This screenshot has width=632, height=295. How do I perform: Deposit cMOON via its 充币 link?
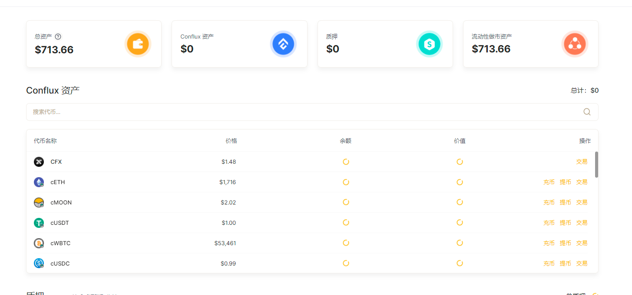click(x=549, y=203)
